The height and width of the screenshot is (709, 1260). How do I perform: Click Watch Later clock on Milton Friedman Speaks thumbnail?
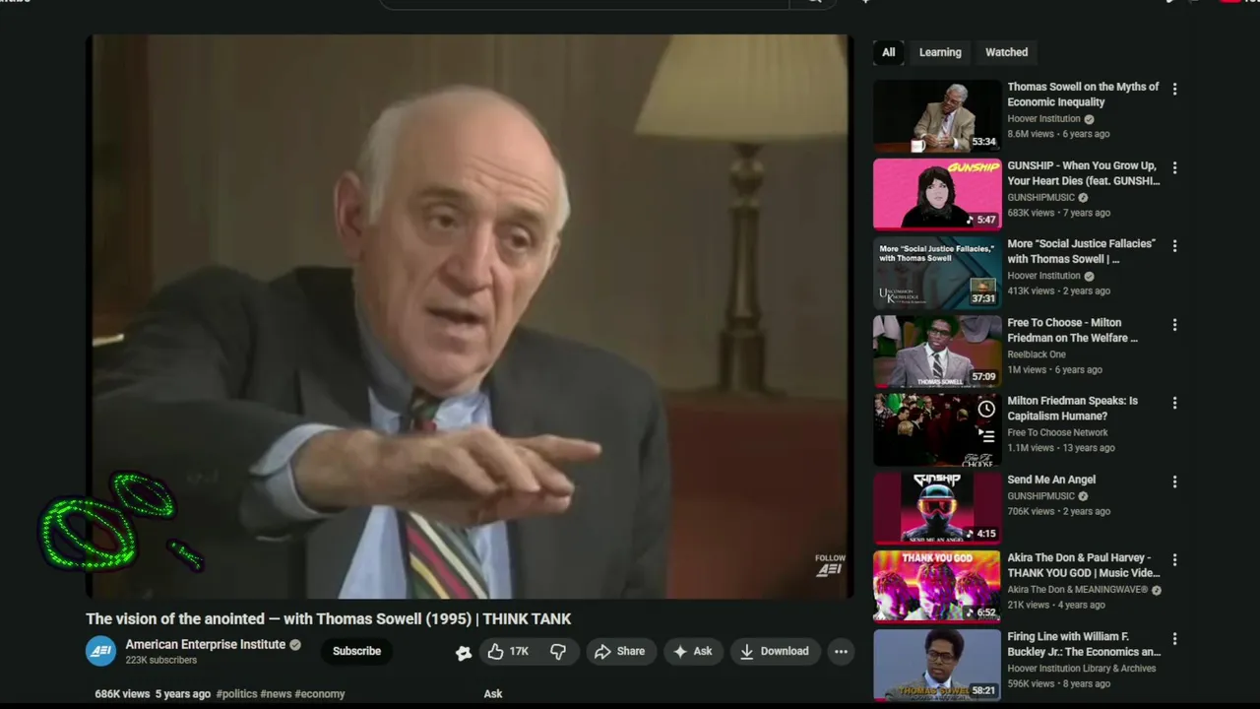point(986,409)
